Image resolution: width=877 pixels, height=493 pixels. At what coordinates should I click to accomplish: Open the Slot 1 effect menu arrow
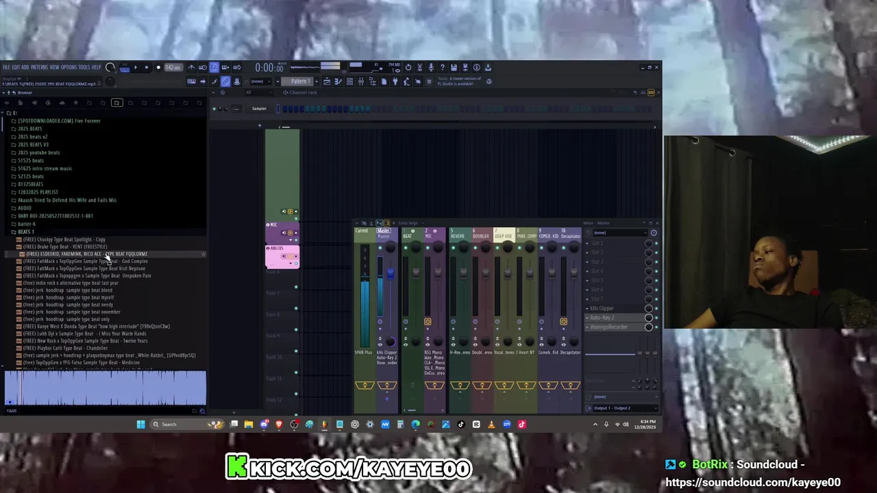[x=587, y=243]
